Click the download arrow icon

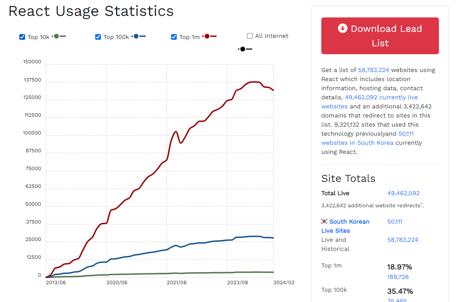point(343,28)
